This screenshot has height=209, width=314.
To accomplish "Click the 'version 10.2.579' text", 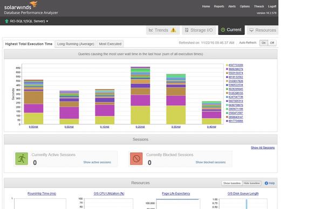I will point(267,13).
